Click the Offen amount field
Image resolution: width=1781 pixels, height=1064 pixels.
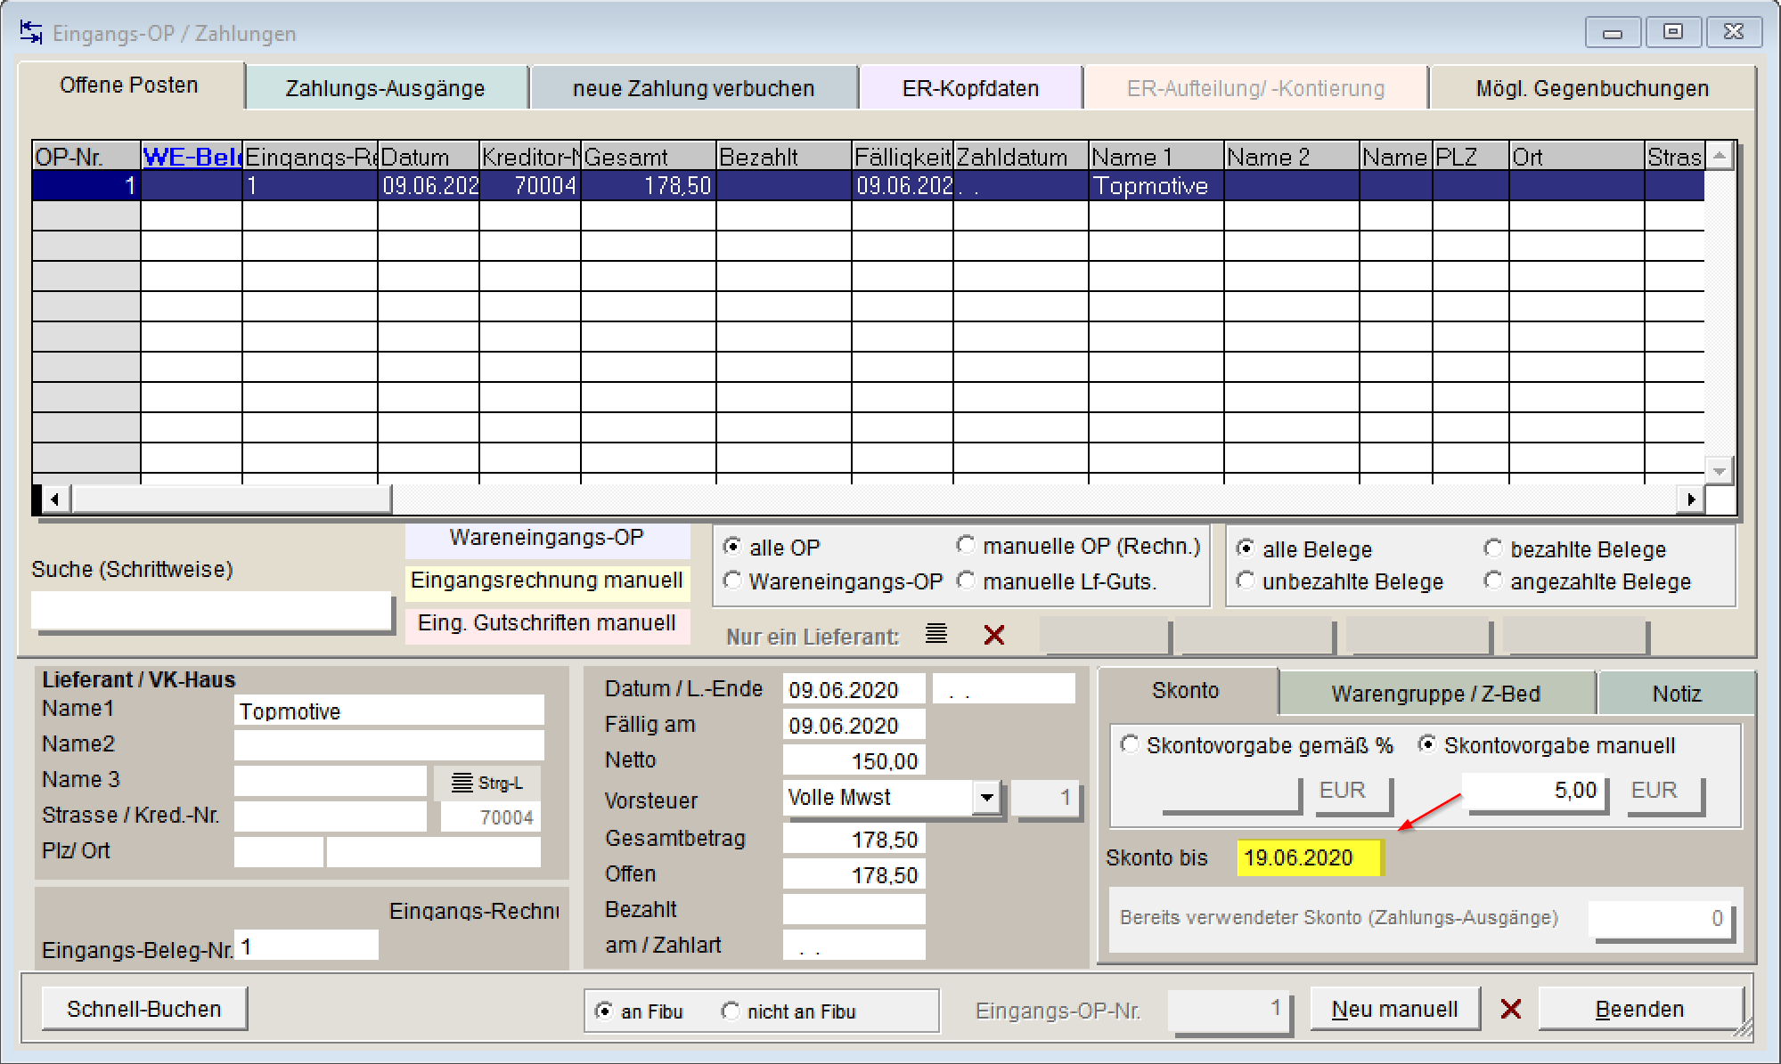[854, 874]
